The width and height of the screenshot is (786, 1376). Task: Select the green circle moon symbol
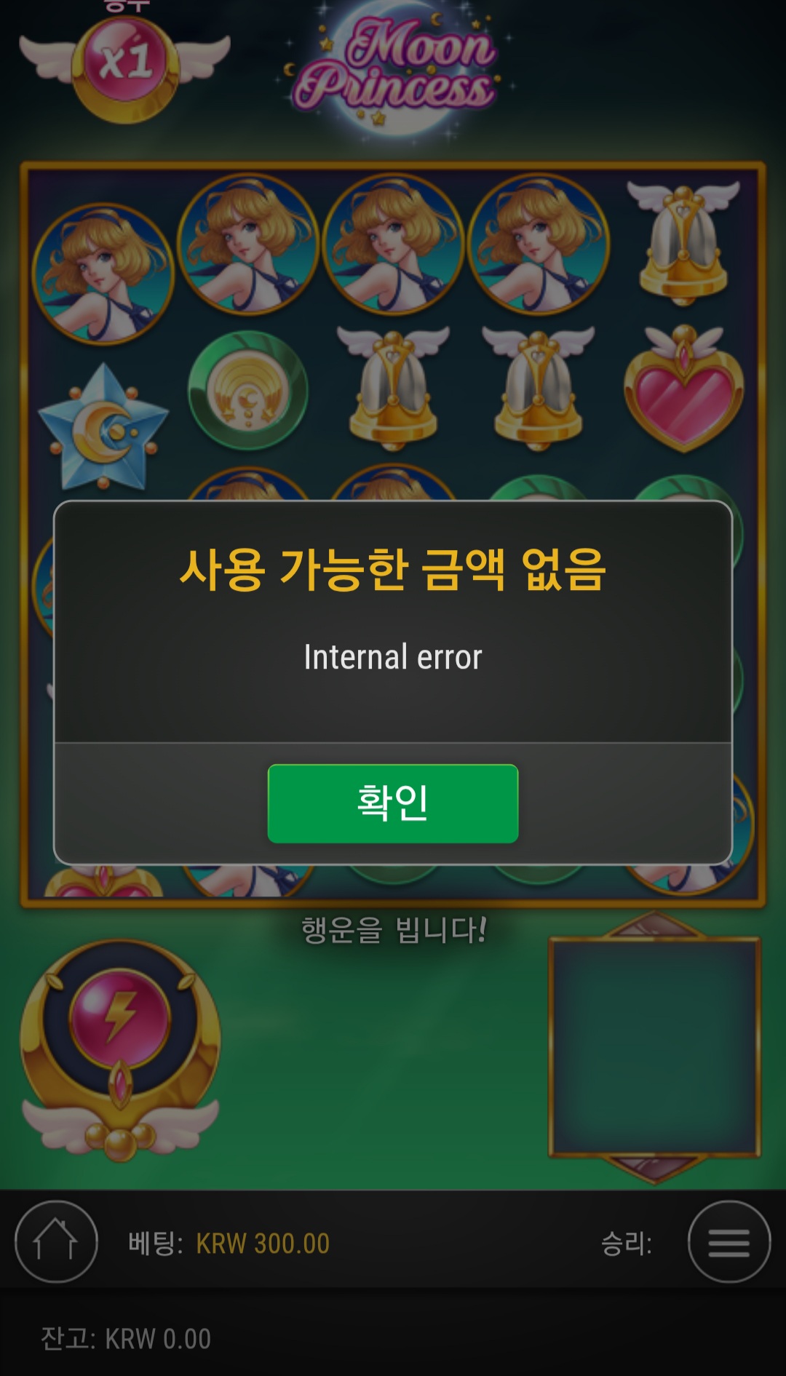point(248,391)
